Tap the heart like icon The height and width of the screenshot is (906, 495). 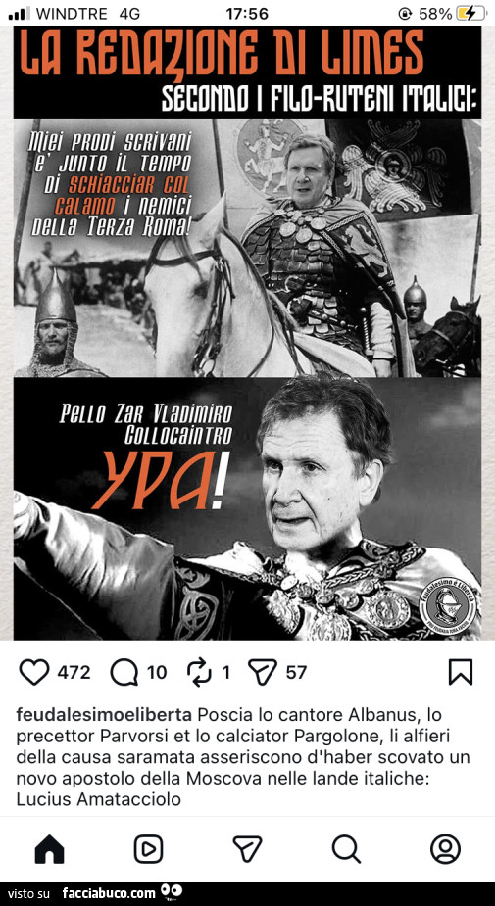(x=34, y=672)
